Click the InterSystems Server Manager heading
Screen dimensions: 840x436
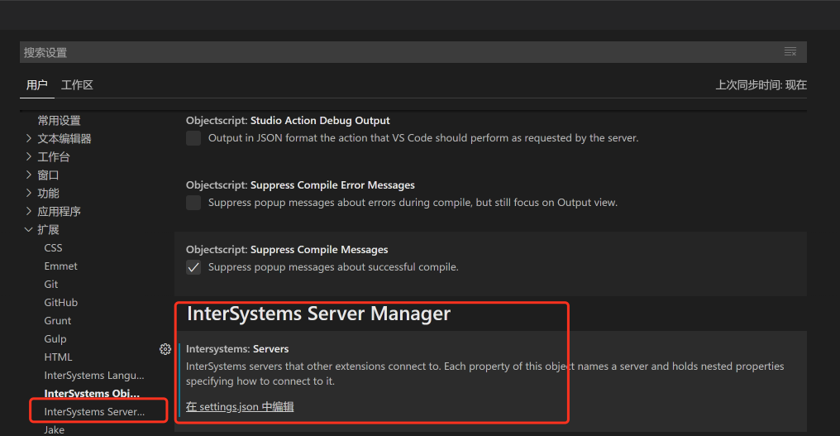pos(319,314)
